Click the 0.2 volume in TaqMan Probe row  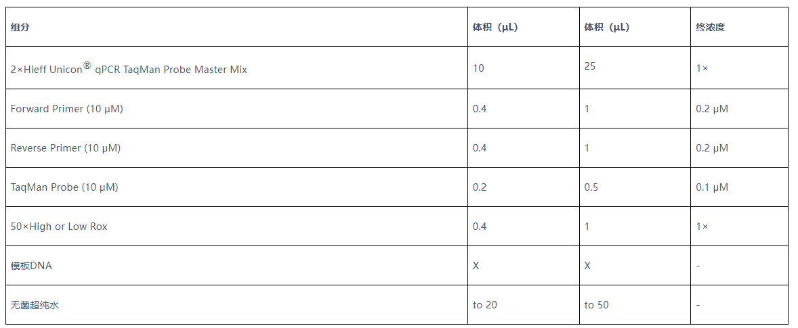pyautogui.click(x=480, y=187)
